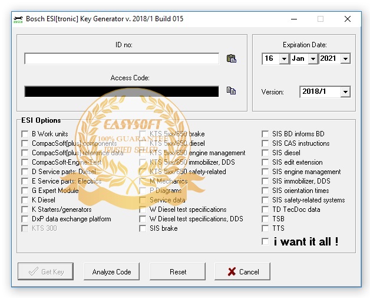Check E Service parts: Electrics

(25, 181)
